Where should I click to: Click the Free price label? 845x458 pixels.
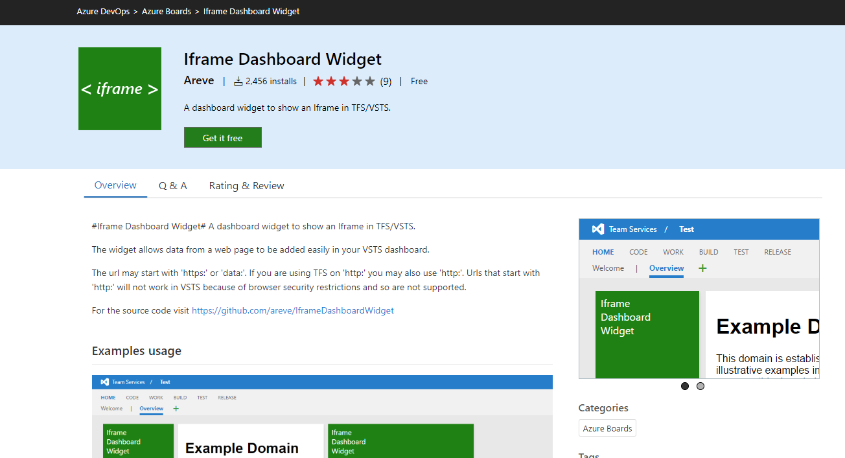click(419, 81)
